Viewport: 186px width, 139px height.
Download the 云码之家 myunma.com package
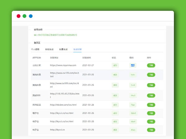(x=151, y=65)
